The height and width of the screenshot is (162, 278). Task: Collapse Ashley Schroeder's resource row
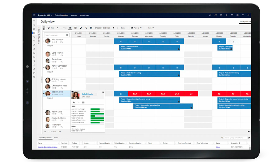[x=44, y=68]
